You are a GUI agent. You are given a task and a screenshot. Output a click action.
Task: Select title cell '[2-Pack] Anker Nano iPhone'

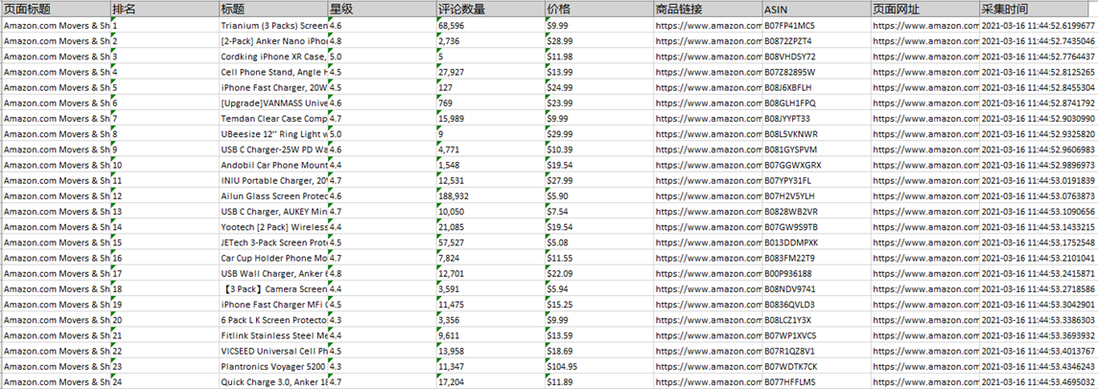click(x=273, y=40)
